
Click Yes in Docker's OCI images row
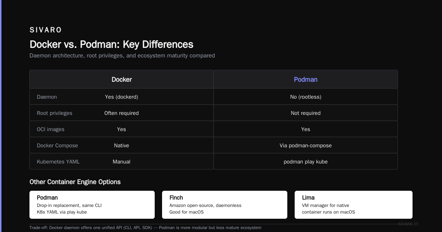(x=122, y=129)
